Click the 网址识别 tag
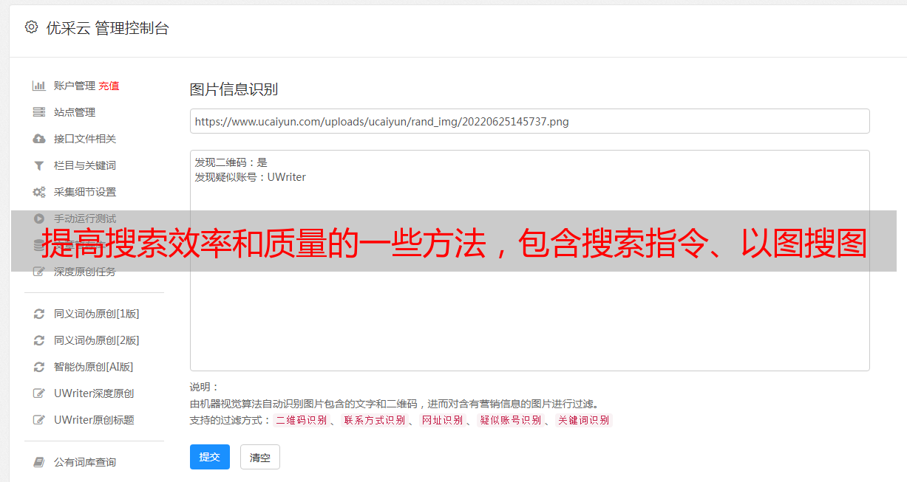The width and height of the screenshot is (907, 482). (442, 420)
